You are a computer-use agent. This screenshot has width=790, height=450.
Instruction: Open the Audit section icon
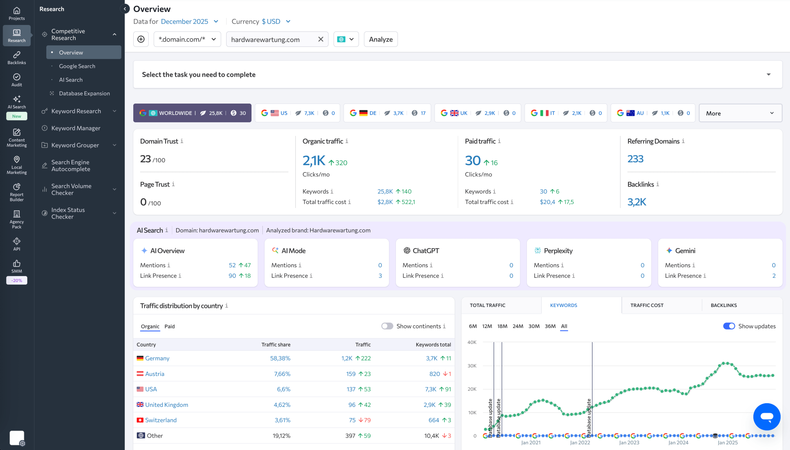(x=17, y=80)
